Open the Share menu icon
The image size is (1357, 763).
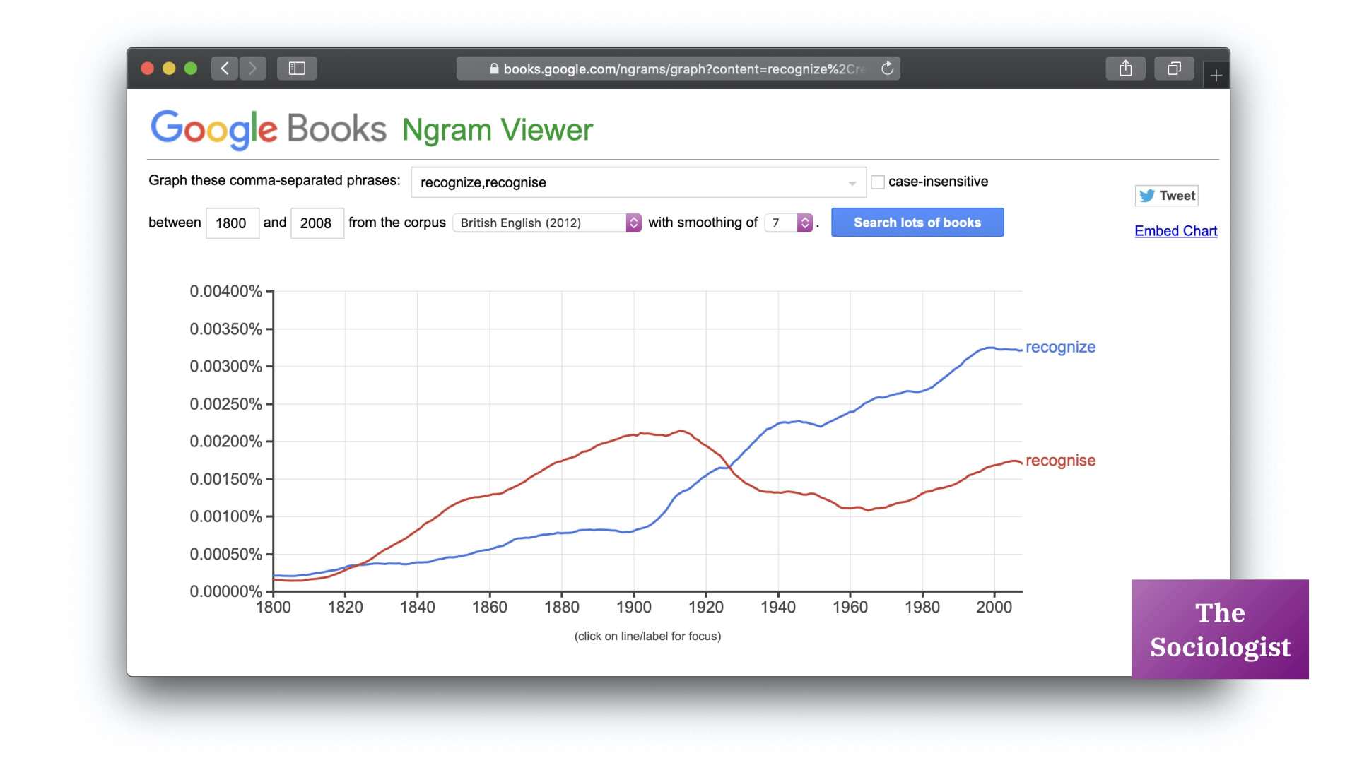[1126, 69]
